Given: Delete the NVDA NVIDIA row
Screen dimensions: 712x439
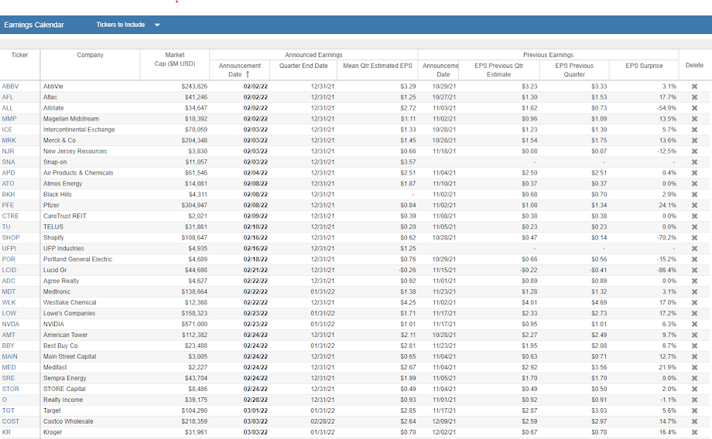Looking at the screenshot, I should pos(694,325).
